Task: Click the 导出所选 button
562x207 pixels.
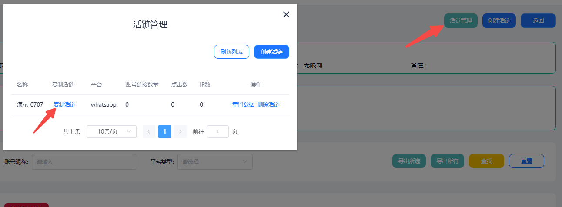Action: 409,161
